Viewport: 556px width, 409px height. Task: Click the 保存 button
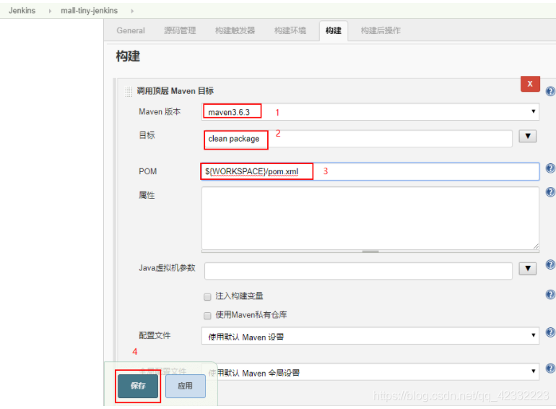tap(138, 386)
